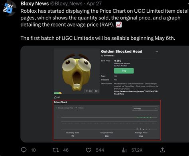Image resolution: width=189 pixels, height=156 pixels.
Task: Click the Apr 27 timestamp
Action: click(94, 4)
